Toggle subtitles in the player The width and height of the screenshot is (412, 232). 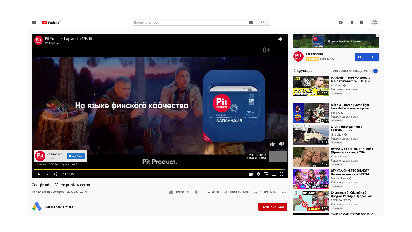click(x=251, y=174)
